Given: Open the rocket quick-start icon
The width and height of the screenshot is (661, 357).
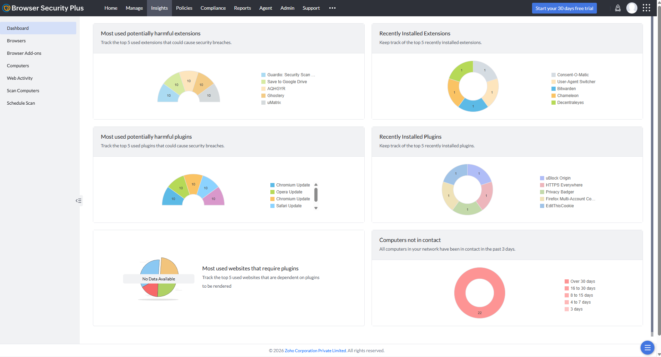Looking at the screenshot, I should (x=618, y=8).
